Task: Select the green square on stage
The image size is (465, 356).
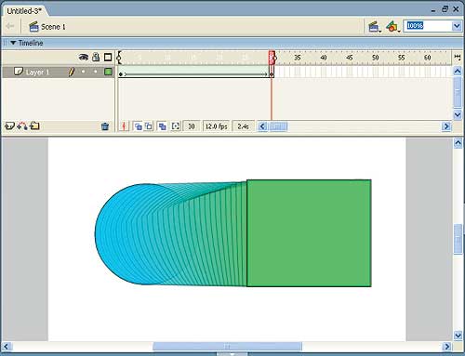Action: 309,233
